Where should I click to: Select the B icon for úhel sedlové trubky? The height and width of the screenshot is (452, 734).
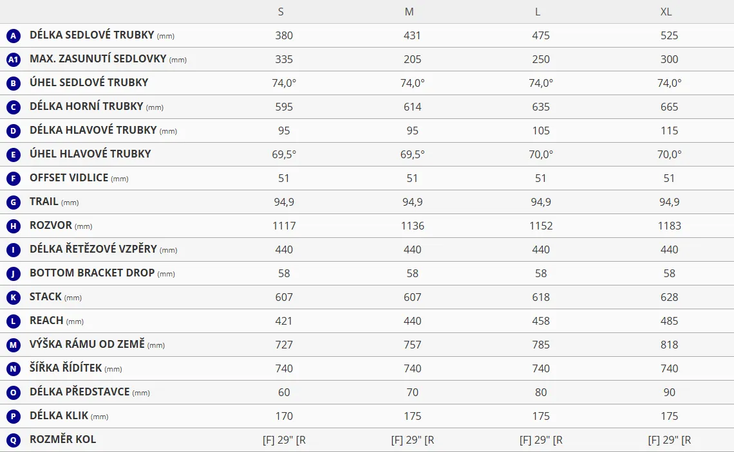pos(14,84)
